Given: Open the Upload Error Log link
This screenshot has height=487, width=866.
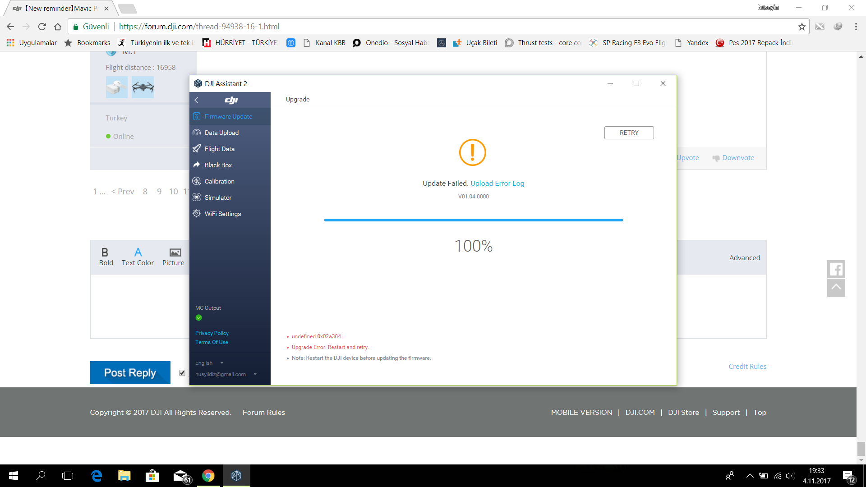Looking at the screenshot, I should [x=497, y=183].
